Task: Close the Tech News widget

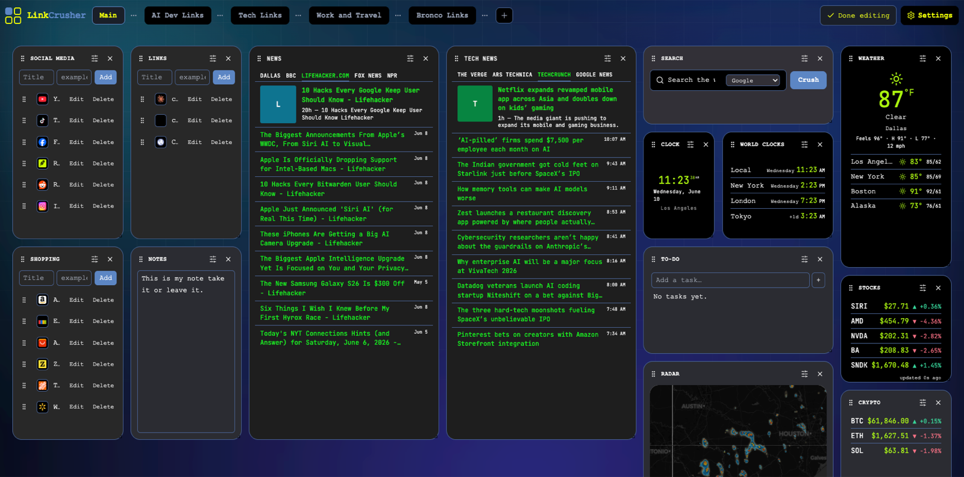Action: tap(623, 58)
